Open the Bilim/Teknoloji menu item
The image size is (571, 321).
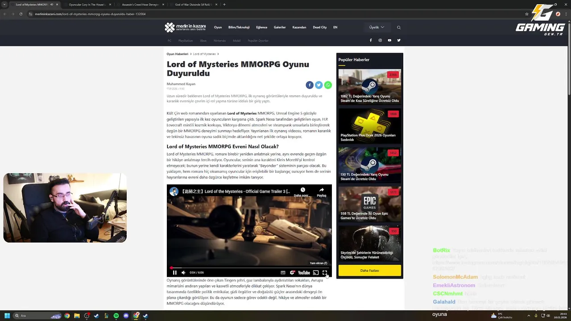[x=239, y=27]
